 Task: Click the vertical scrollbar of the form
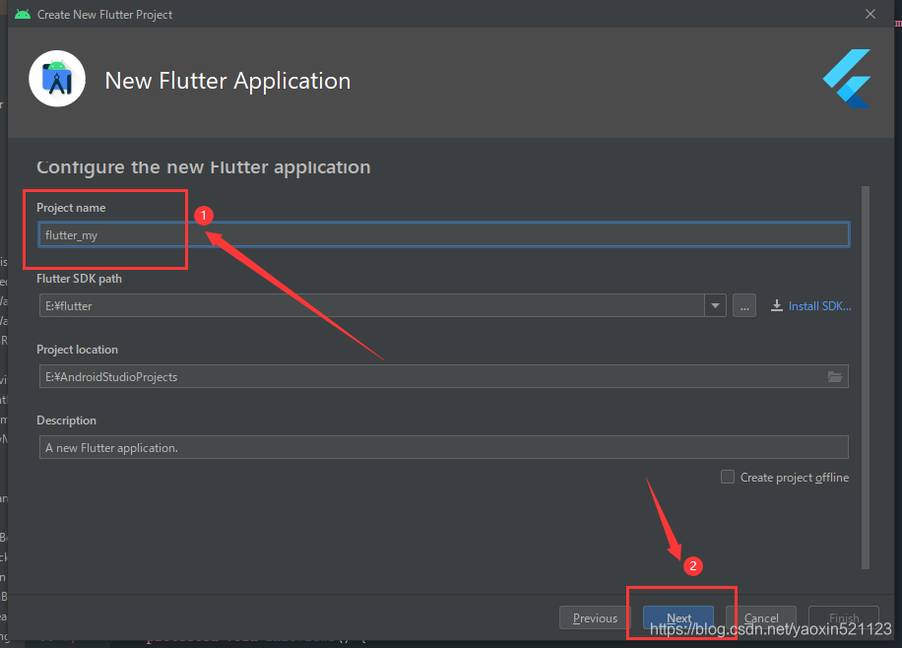click(866, 377)
